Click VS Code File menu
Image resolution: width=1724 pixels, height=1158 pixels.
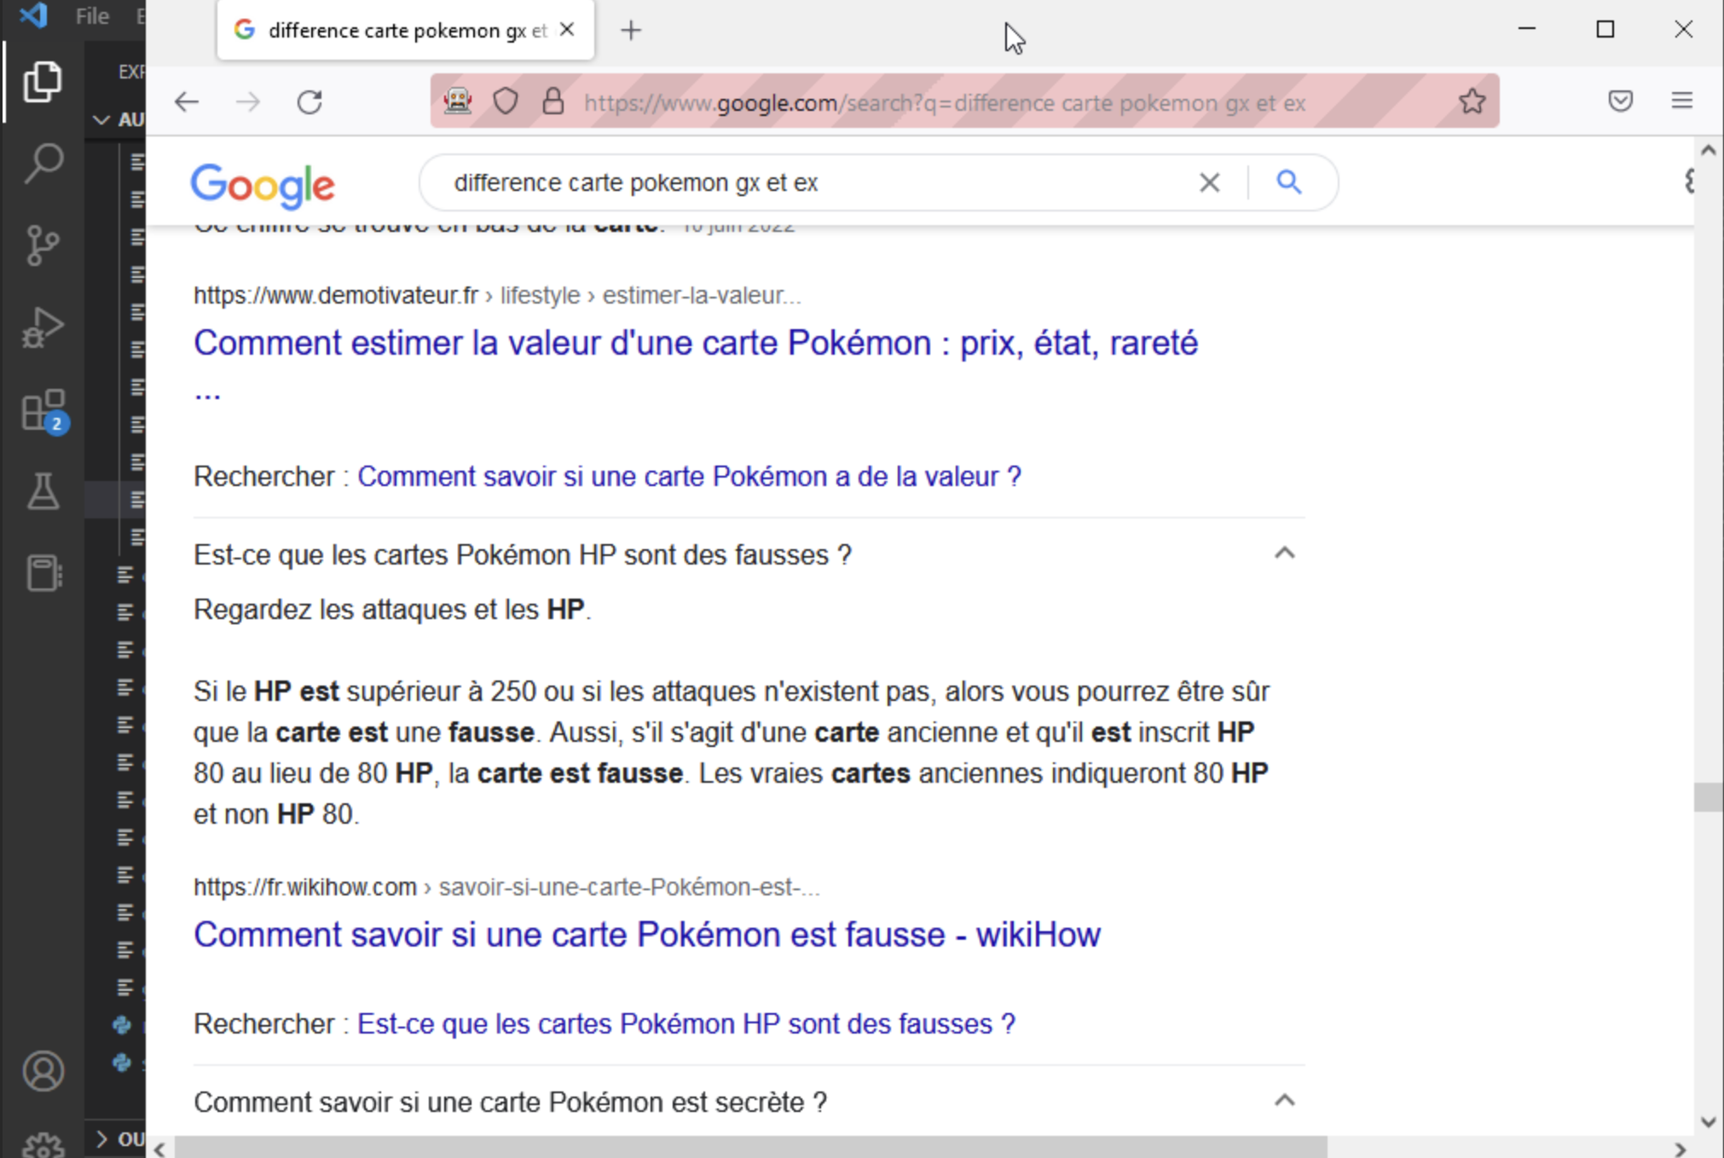point(92,16)
